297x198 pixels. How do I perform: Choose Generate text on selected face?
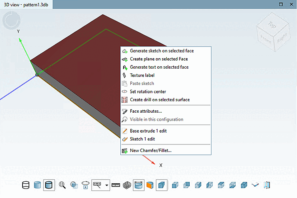pyautogui.click(x=166, y=67)
